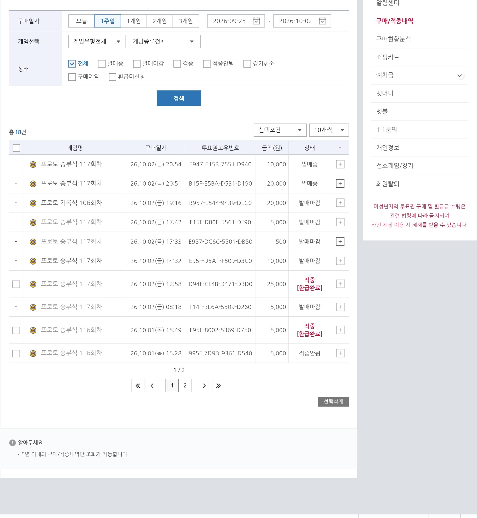Expand details for ticket E95F-D5A1-F509-D3C0

point(340,261)
